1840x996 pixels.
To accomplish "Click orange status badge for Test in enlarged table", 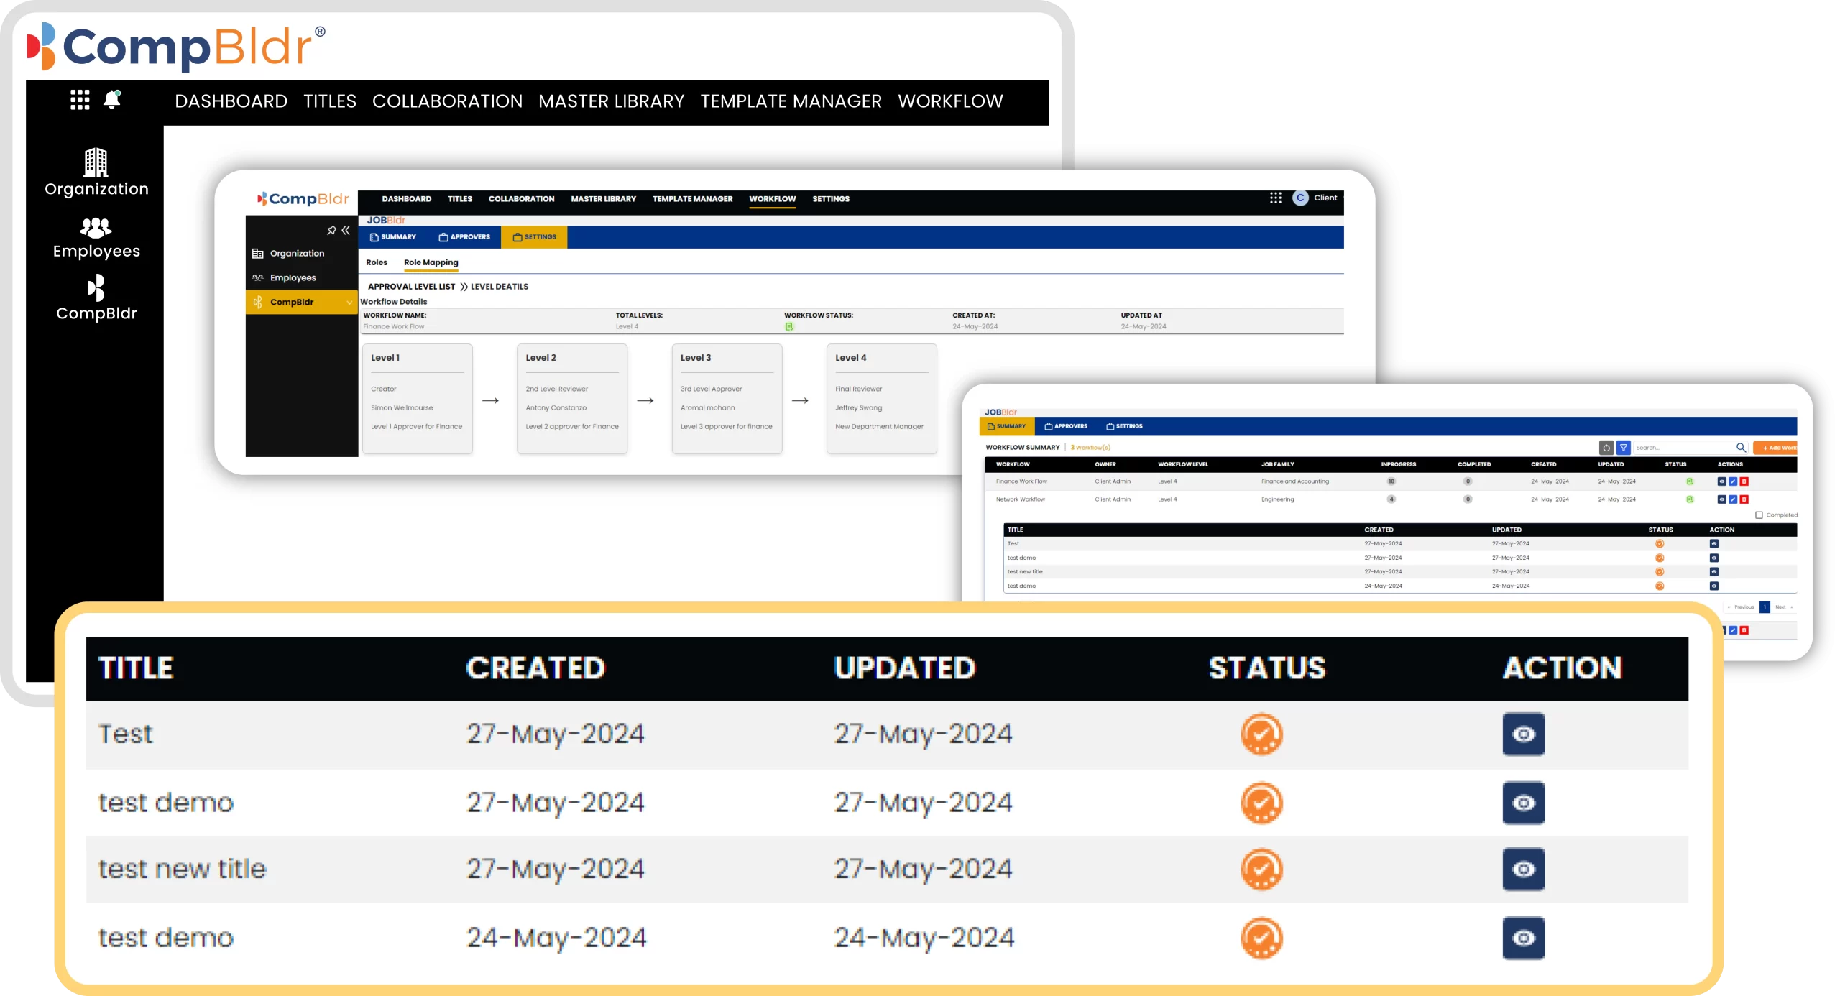I will pos(1261,734).
